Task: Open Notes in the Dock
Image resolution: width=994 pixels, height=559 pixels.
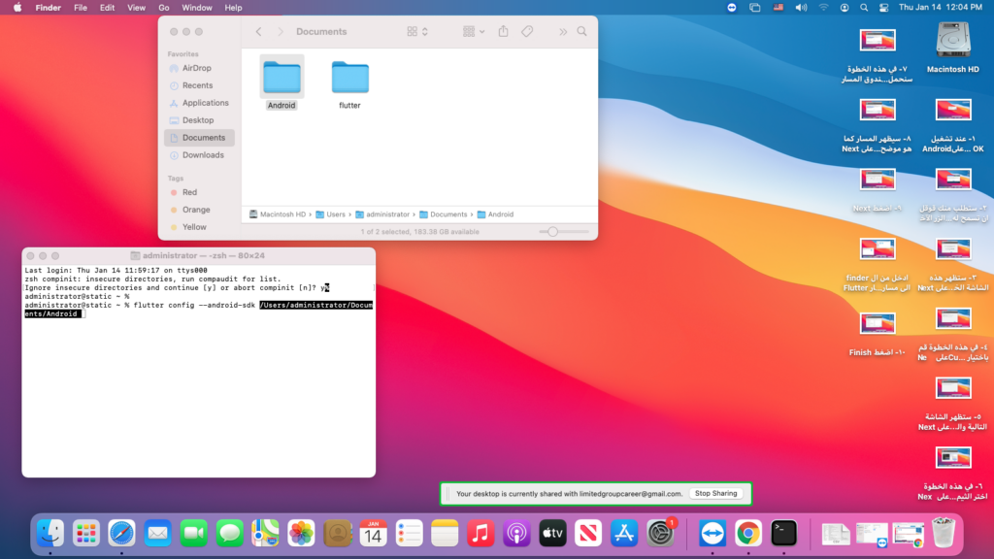Action: 445,533
